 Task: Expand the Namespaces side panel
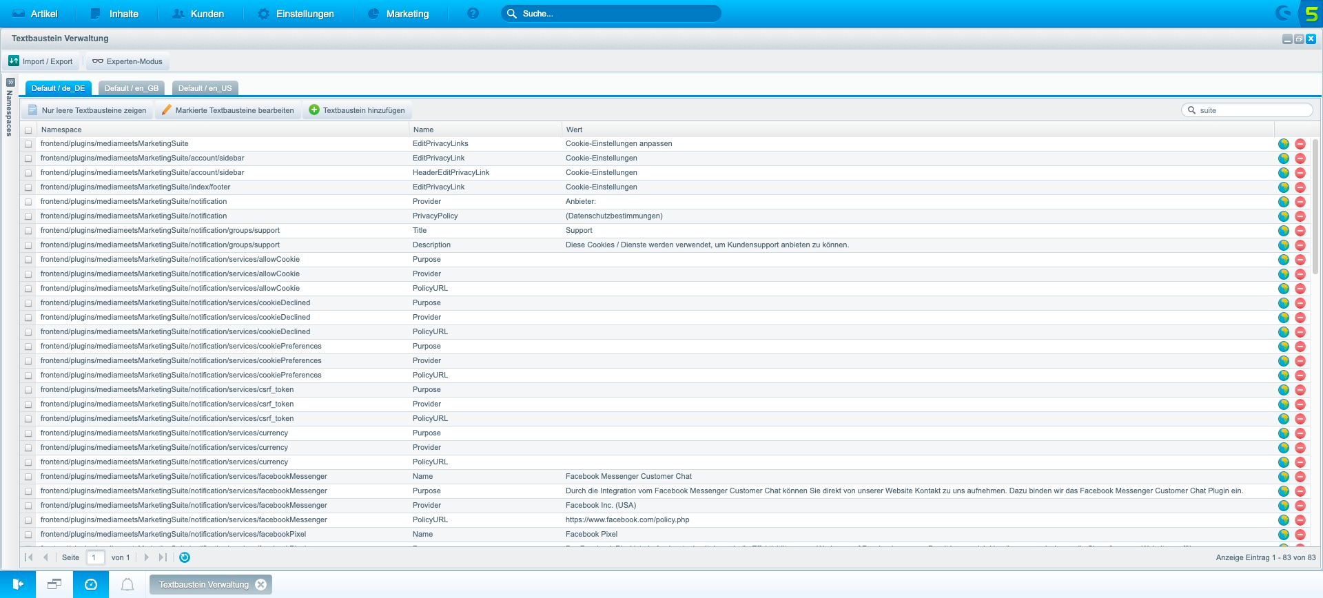pos(10,82)
